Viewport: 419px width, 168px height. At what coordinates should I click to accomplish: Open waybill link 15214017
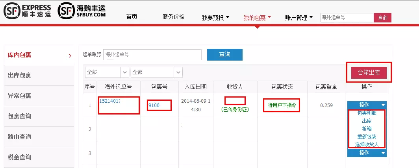[x=110, y=101]
